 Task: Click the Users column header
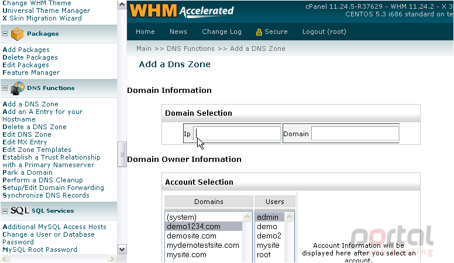tap(275, 202)
